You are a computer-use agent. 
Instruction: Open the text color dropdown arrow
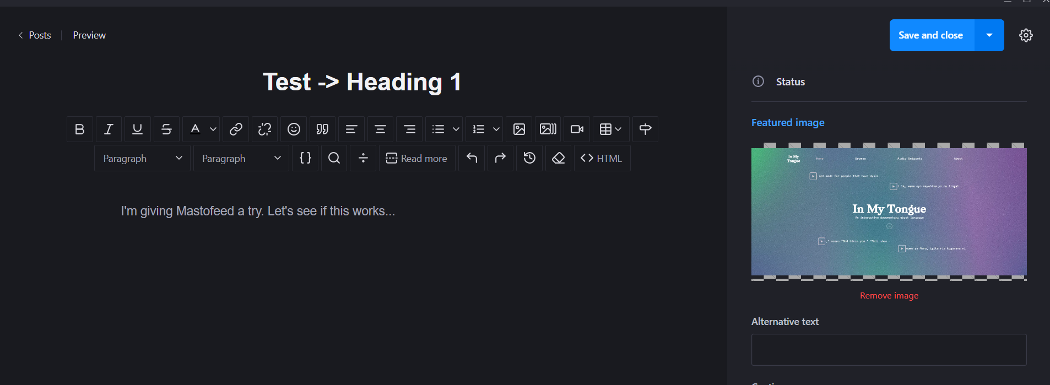click(x=213, y=129)
